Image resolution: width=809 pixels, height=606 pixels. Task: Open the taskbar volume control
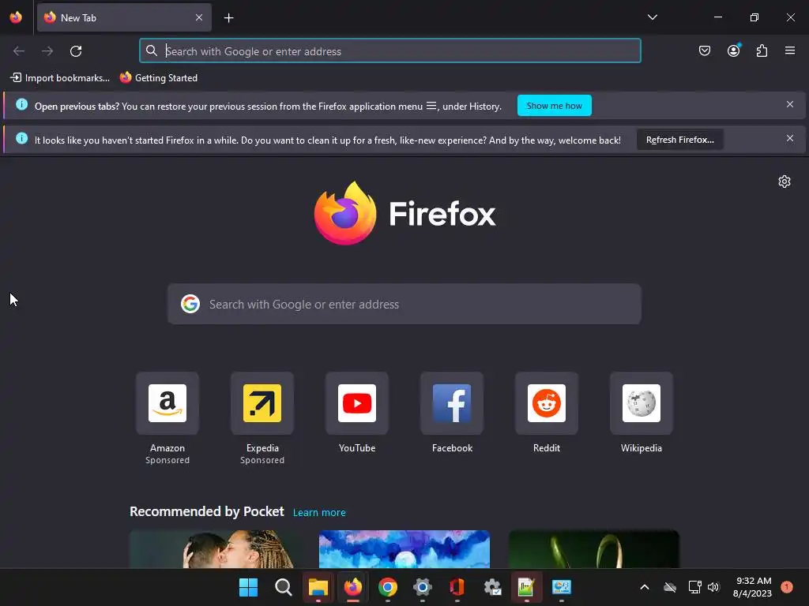[x=713, y=587]
